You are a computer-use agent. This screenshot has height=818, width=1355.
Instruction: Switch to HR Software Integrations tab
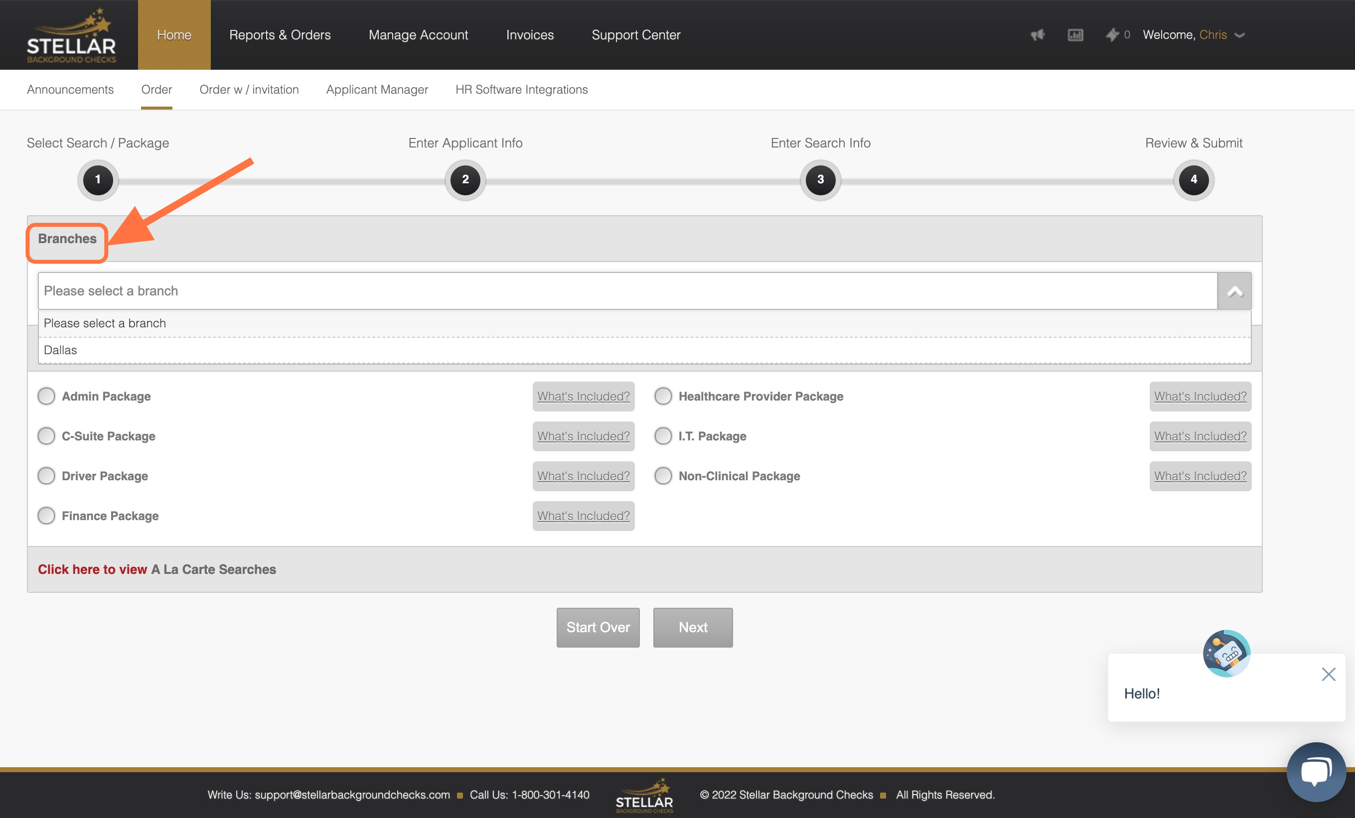point(521,90)
